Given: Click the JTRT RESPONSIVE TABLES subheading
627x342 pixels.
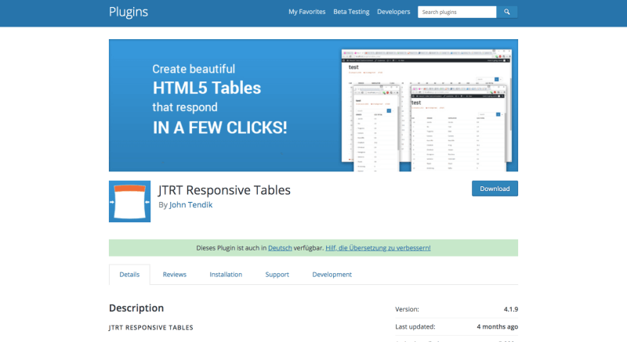Looking at the screenshot, I should pyautogui.click(x=150, y=327).
